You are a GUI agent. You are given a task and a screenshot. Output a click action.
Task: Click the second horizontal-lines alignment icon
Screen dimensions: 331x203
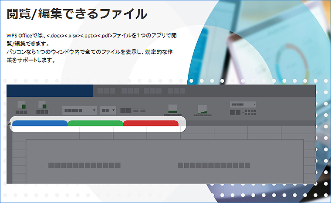pyautogui.click(x=142, y=110)
